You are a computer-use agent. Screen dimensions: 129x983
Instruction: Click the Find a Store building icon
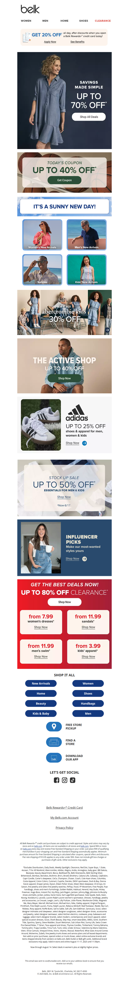coord(54,742)
